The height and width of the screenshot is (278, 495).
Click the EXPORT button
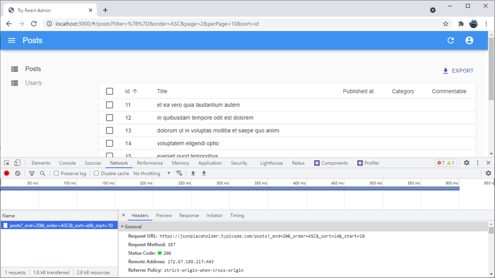pyautogui.click(x=458, y=71)
